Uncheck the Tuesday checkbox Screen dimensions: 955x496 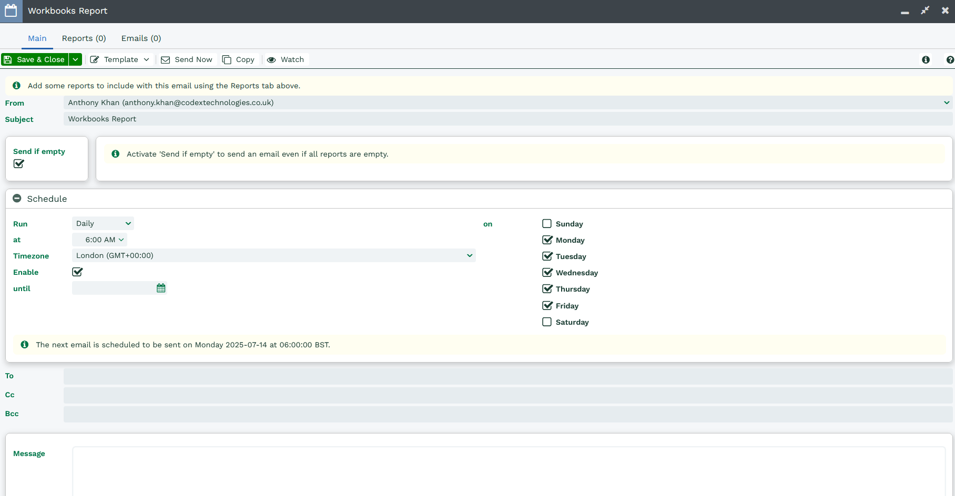click(547, 256)
